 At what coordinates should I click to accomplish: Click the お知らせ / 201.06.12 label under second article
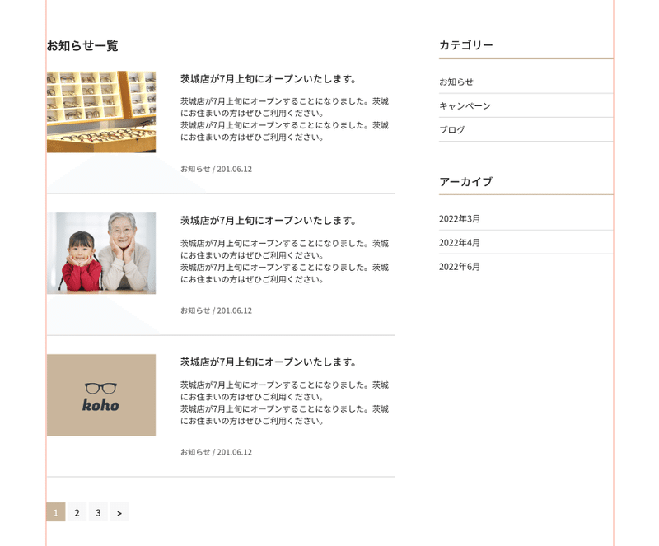coord(217,310)
